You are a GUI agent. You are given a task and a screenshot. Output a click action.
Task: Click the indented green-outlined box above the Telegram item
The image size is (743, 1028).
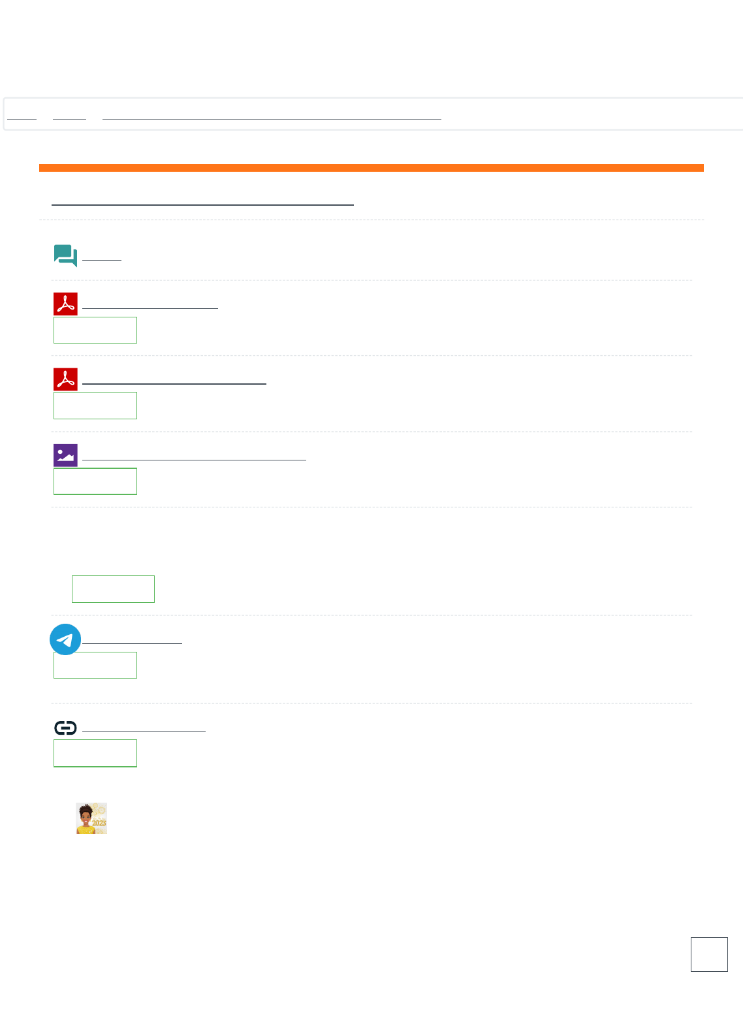coord(113,589)
